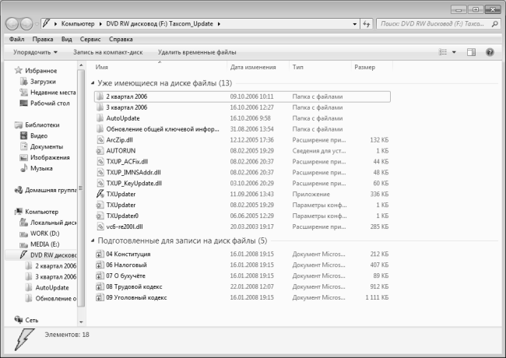Click the AUTORUN setup info icon

coord(100,151)
